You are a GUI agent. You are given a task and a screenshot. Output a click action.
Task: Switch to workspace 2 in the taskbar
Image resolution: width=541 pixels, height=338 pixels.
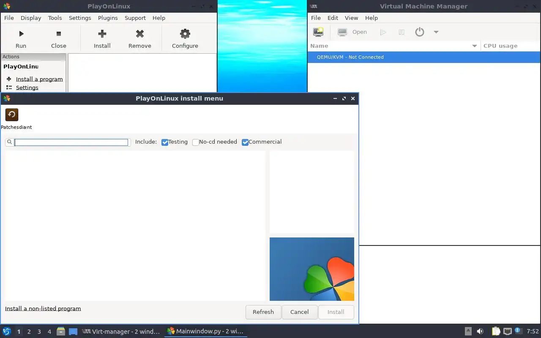point(29,332)
